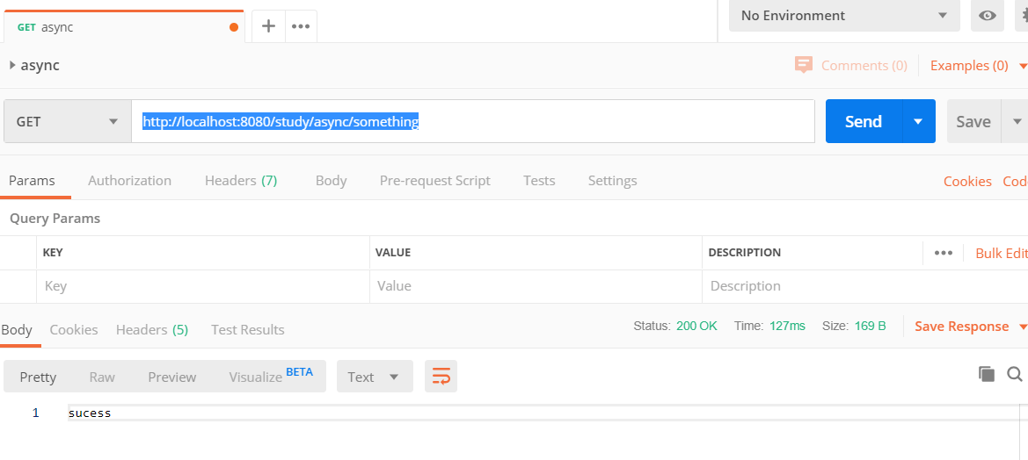Viewport: 1028px width, 460px height.
Task: Click the KEY column header
Action: click(53, 253)
